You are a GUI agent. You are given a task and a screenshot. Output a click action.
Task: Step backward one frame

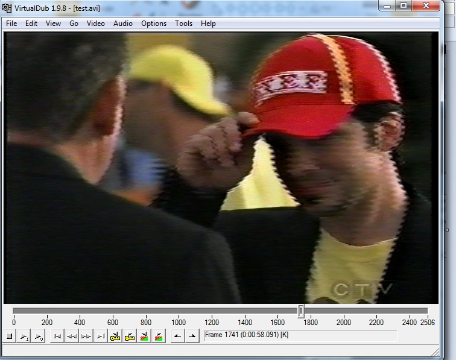point(72,336)
